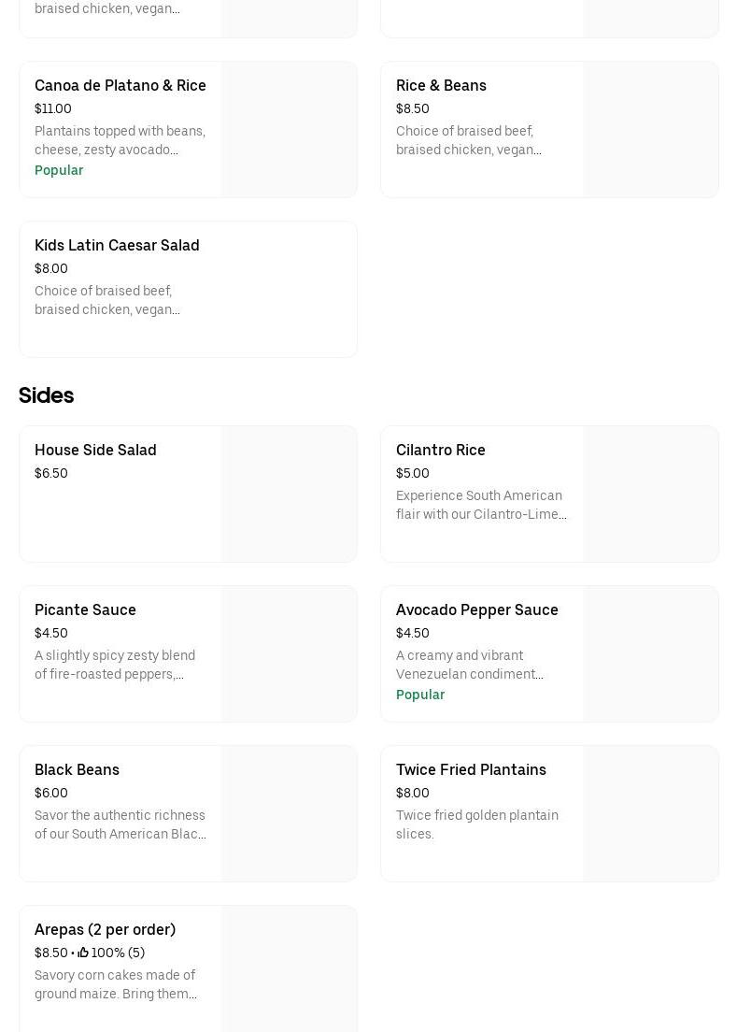The width and height of the screenshot is (751, 1032).
Task: Select the Rice & Beans menu item
Action: point(441,86)
